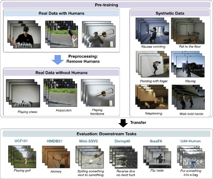
Task: Click the Real Data without Humans header
Action: point(61,72)
